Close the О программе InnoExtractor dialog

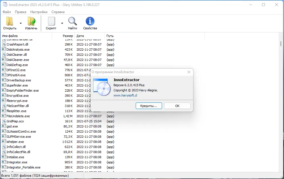(189, 72)
